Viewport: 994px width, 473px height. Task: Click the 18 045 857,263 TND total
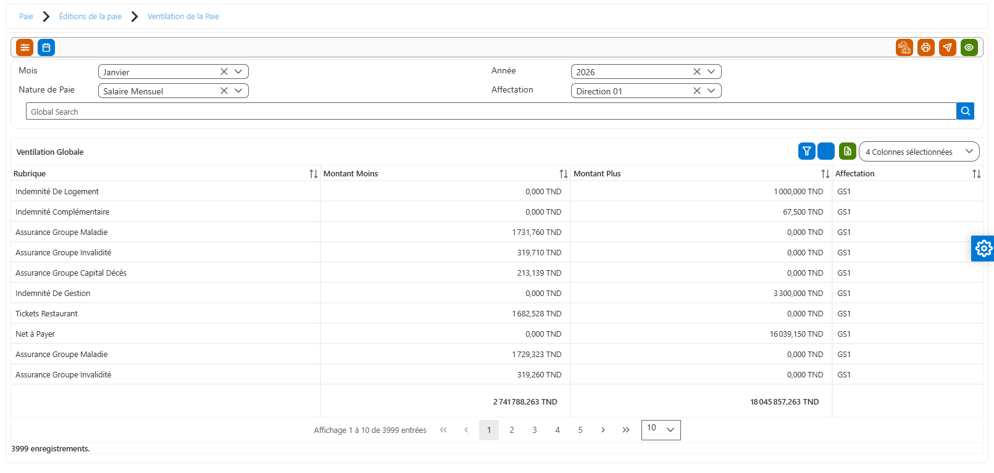(784, 402)
